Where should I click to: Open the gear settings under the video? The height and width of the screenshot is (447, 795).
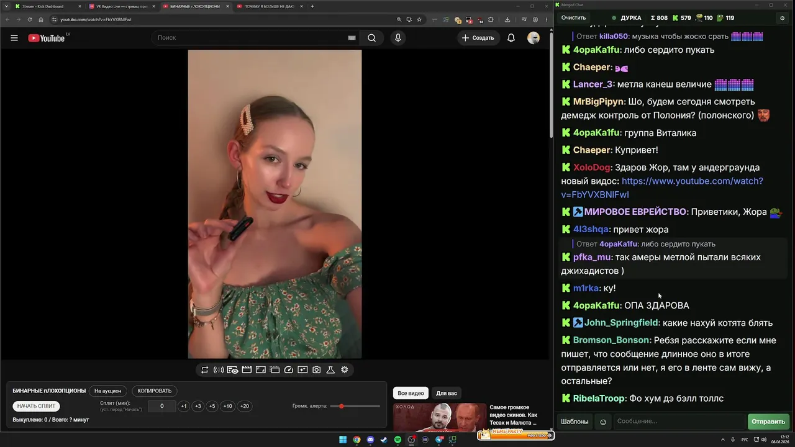pos(345,370)
